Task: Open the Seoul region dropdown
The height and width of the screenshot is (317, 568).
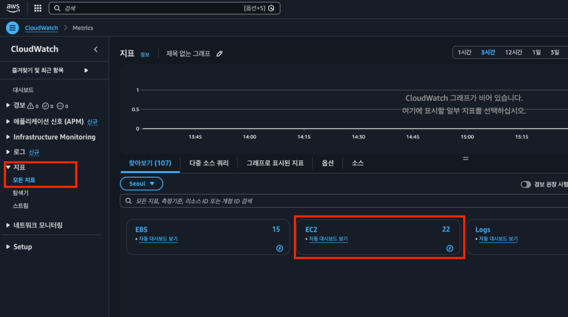Action: click(141, 183)
